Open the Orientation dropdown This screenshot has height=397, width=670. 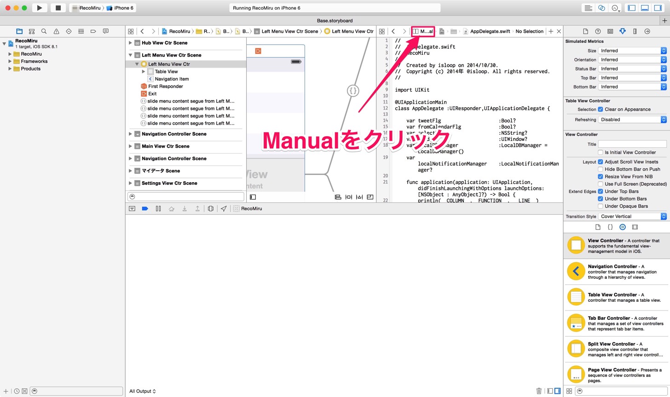[632, 60]
